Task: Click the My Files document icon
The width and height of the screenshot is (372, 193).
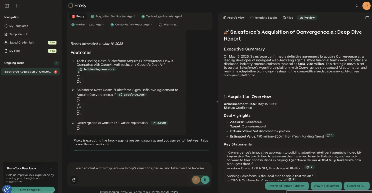Action: coord(6,51)
